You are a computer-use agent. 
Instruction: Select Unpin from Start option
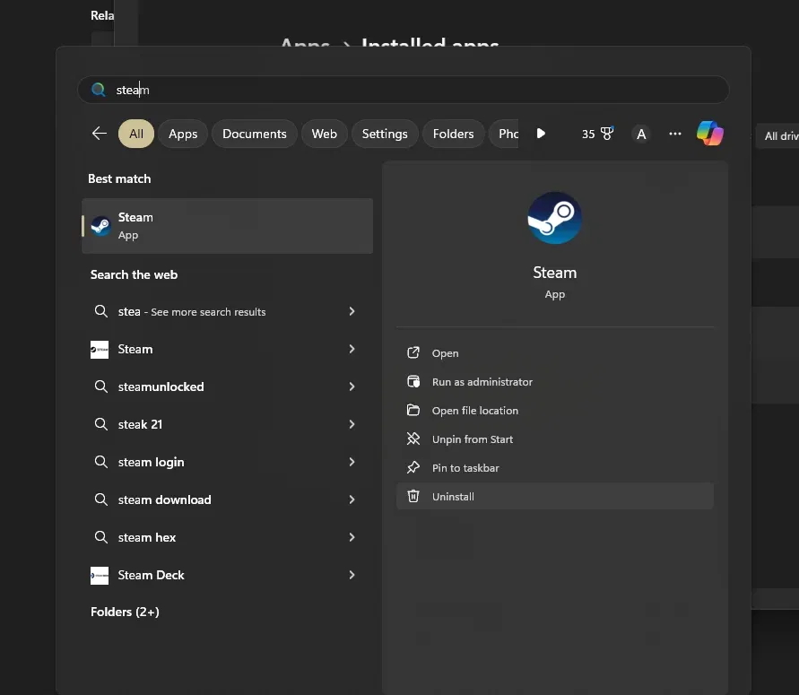click(x=472, y=439)
